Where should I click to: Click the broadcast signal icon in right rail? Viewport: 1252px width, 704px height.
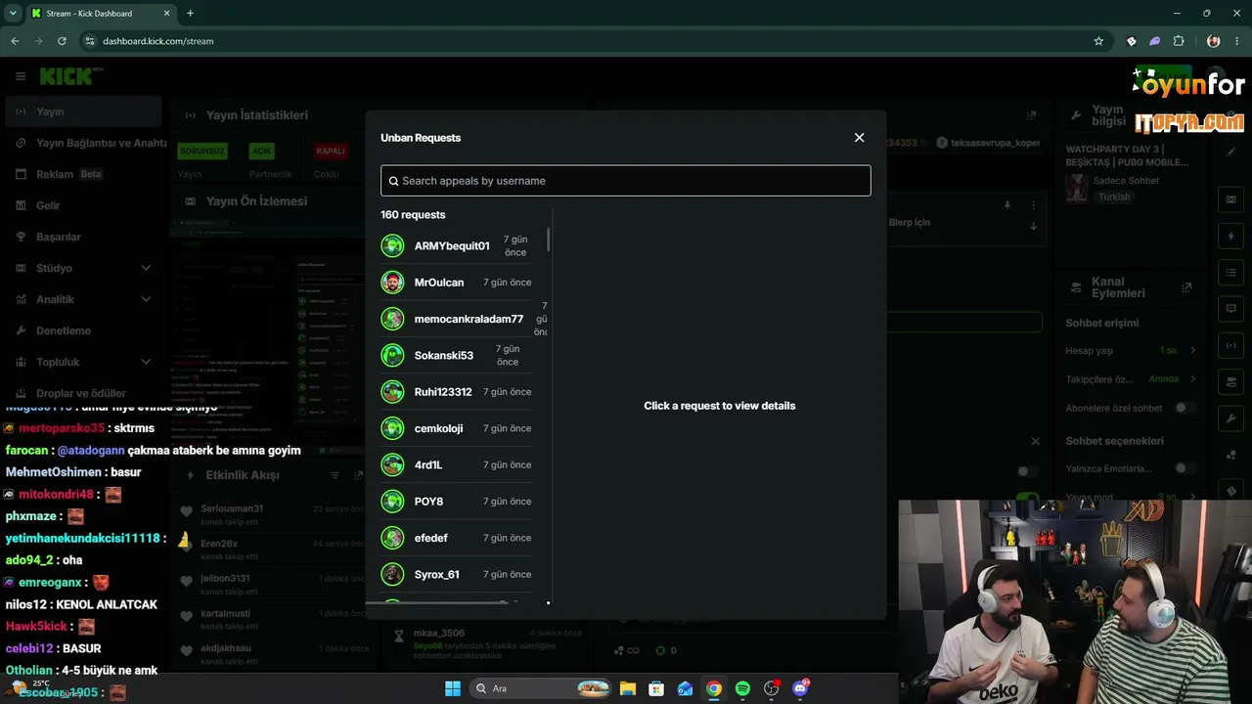(x=1231, y=345)
